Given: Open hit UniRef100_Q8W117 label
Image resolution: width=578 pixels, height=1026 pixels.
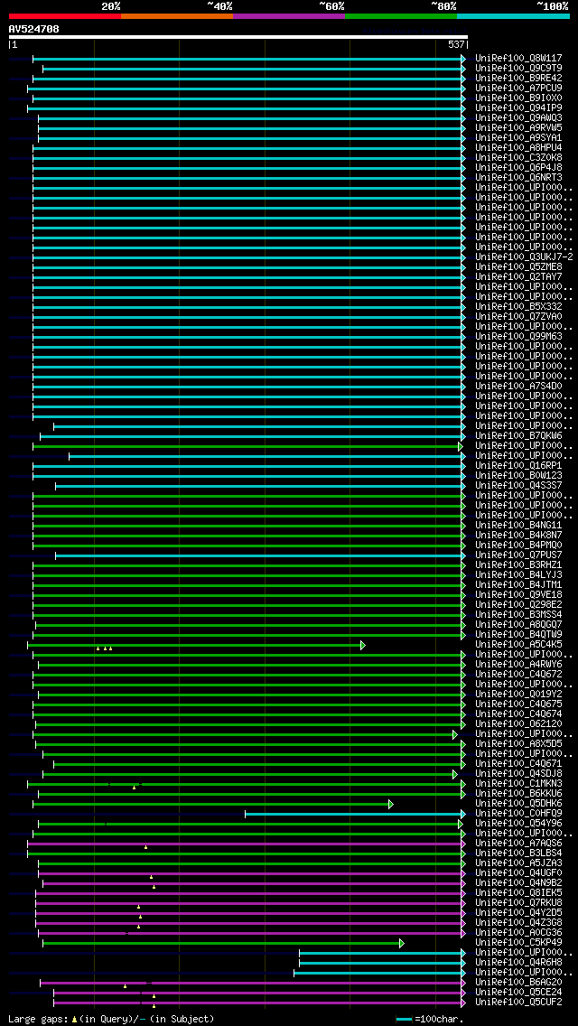Looking at the screenshot, I should (518, 58).
